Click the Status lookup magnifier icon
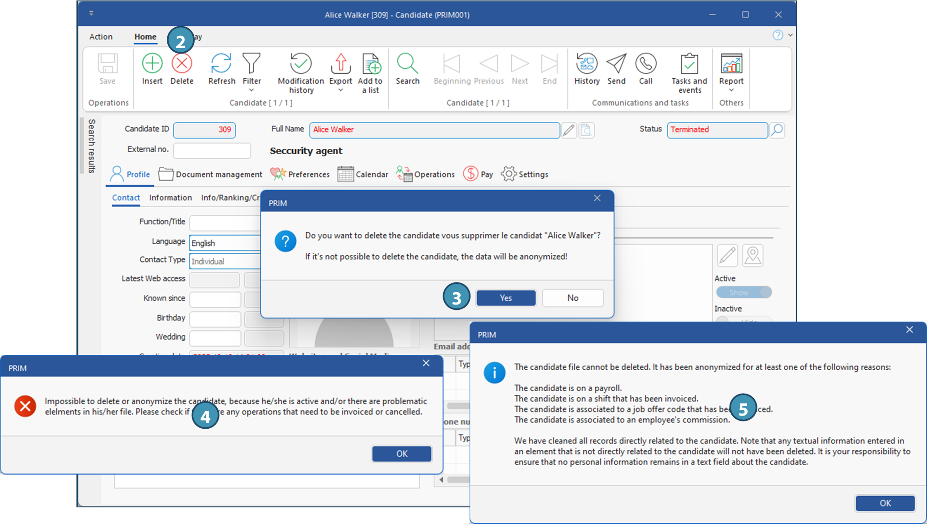 pyautogui.click(x=777, y=130)
